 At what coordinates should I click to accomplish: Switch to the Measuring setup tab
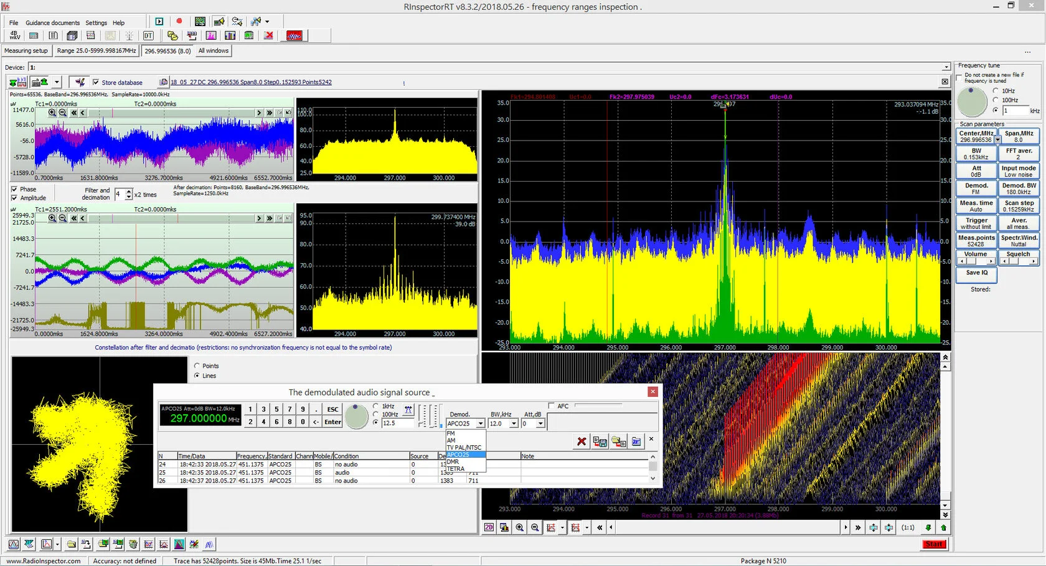26,51
